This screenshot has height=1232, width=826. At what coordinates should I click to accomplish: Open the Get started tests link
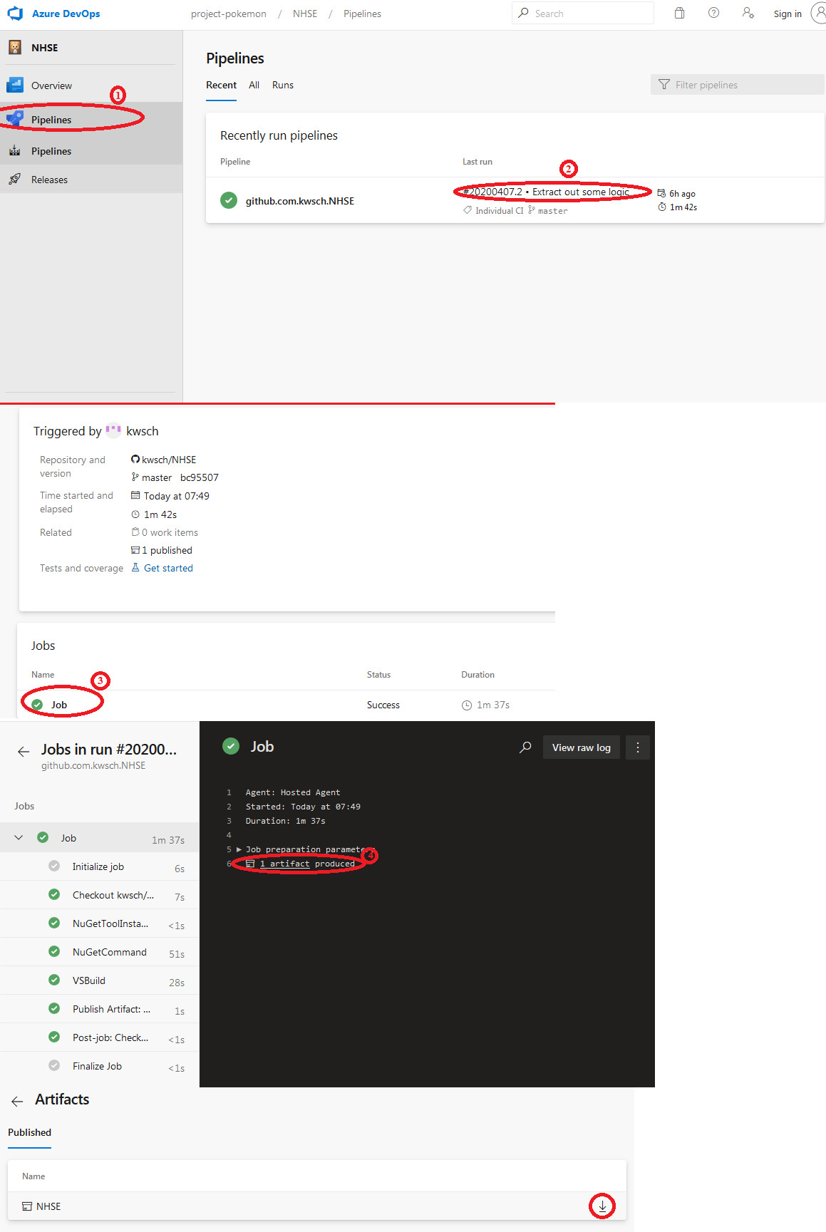pyautogui.click(x=168, y=568)
